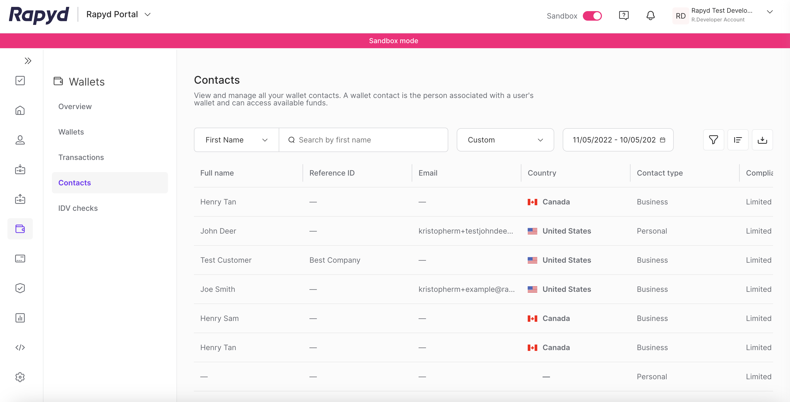Expand the collapsed sidebar with double chevron
The height and width of the screenshot is (402, 790).
(28, 61)
